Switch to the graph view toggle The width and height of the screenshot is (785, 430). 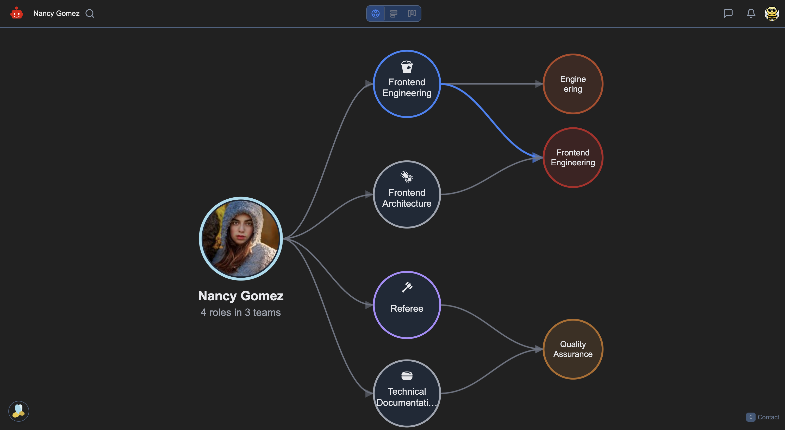tap(375, 13)
